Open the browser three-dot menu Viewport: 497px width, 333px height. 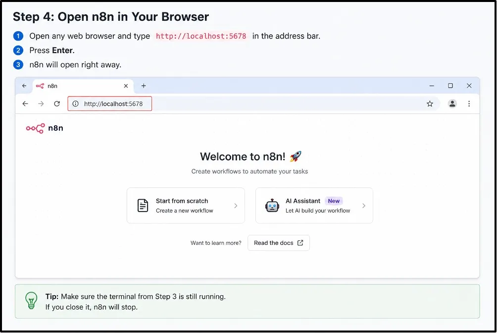[x=469, y=104]
